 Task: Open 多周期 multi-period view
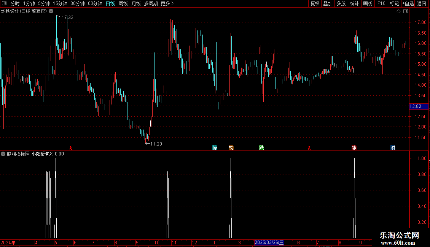coord(151,3)
